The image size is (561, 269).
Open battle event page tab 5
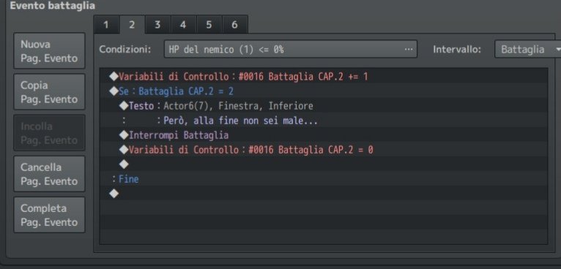(209, 25)
